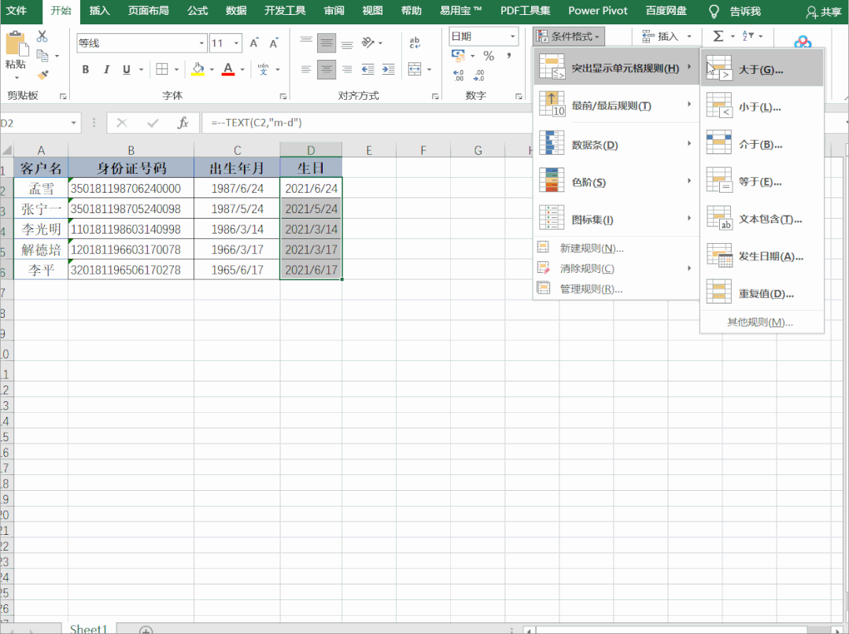Align cell text left
This screenshot has height=634, width=849.
[x=306, y=69]
